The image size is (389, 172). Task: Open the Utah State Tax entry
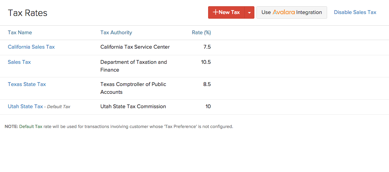[x=25, y=106]
